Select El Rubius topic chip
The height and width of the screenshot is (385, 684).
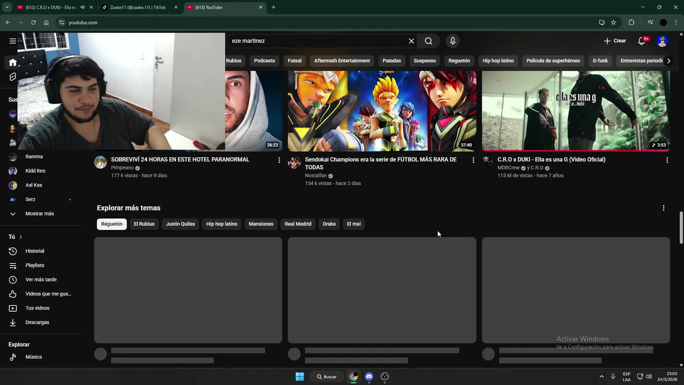click(x=144, y=224)
